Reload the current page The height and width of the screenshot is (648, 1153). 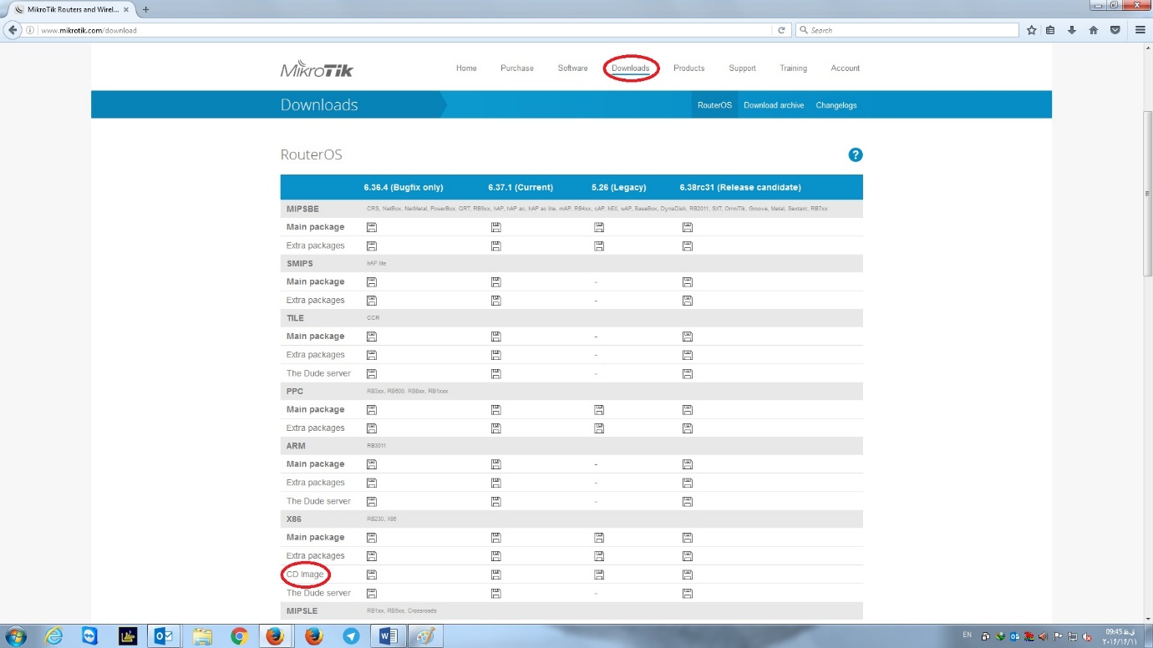[781, 30]
